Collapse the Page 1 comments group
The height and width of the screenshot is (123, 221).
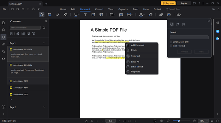(x=44, y=43)
